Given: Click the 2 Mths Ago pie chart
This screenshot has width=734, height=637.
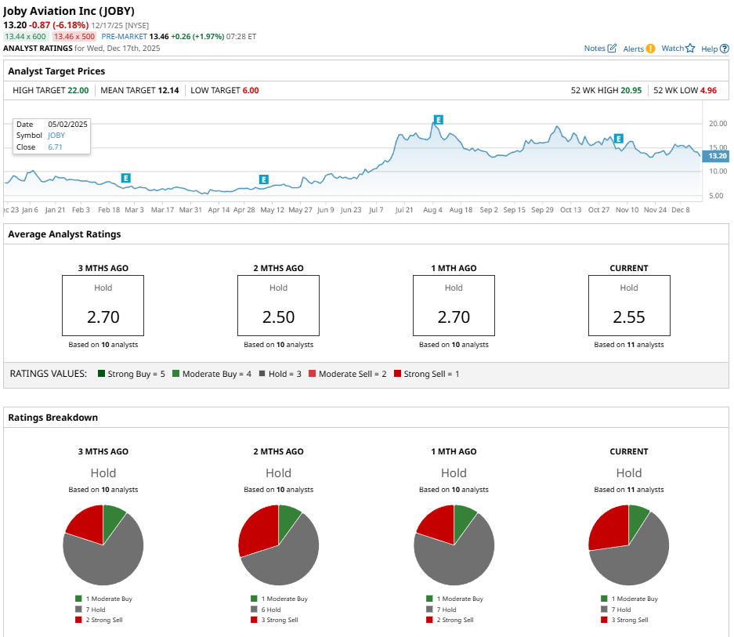Looking at the screenshot, I should click(x=279, y=545).
